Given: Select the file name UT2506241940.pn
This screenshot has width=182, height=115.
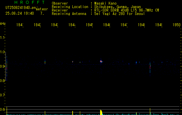Looking at the screenshot, I should (x=21, y=8).
